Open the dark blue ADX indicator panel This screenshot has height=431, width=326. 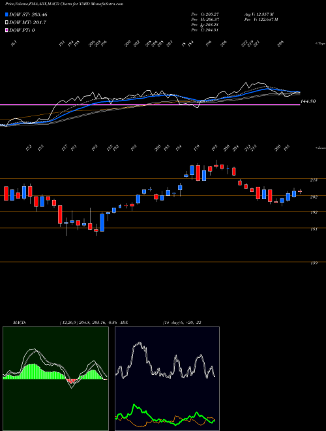point(167,379)
